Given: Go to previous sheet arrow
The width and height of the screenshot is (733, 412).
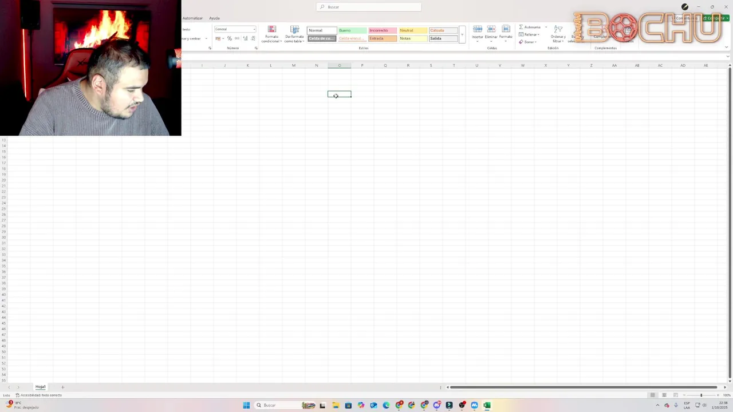Looking at the screenshot, I should click(x=9, y=387).
